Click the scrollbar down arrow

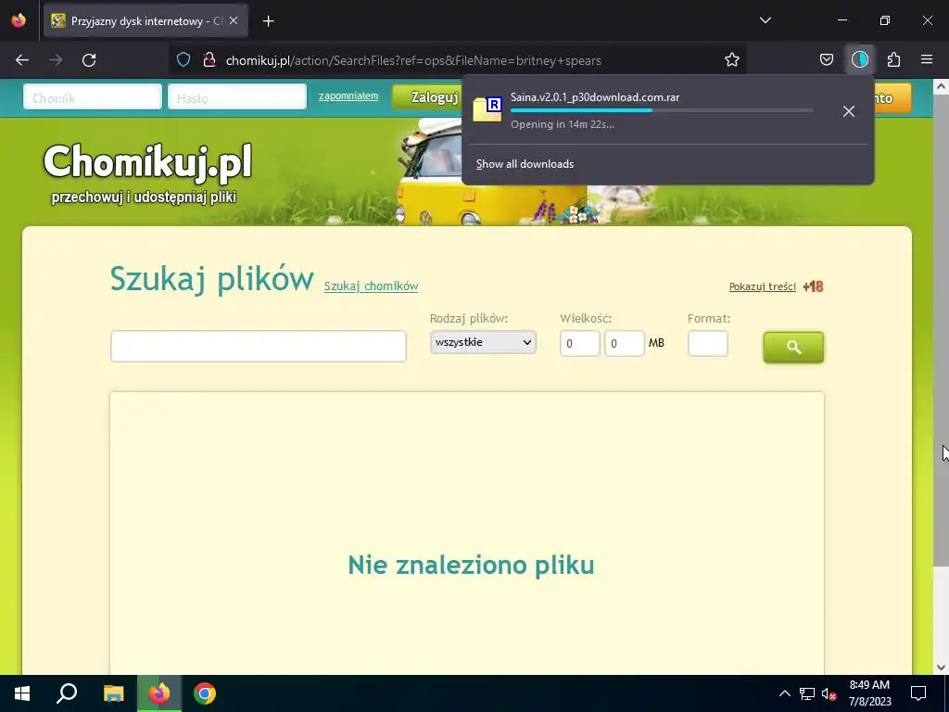(x=941, y=667)
